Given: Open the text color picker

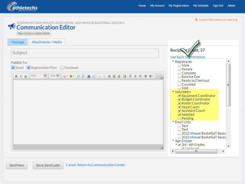Looking at the screenshot, I should click(65, 76).
